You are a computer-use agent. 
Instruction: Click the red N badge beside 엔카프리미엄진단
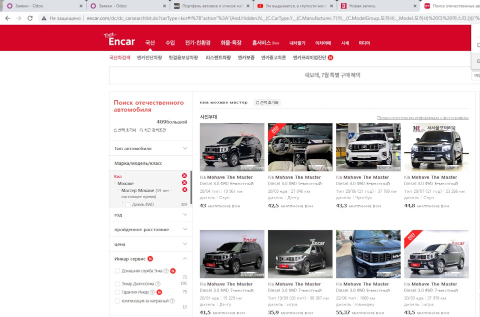click(330, 57)
